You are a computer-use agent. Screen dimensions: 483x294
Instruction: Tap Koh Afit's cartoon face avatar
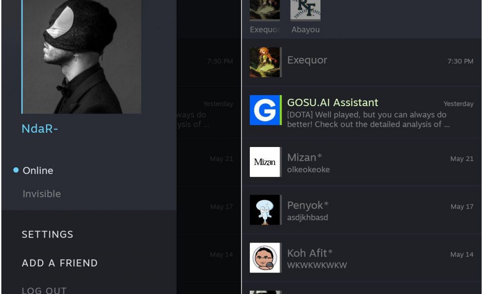point(264,258)
